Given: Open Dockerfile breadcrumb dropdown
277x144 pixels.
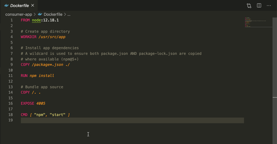Looking at the screenshot, I should [53, 14].
